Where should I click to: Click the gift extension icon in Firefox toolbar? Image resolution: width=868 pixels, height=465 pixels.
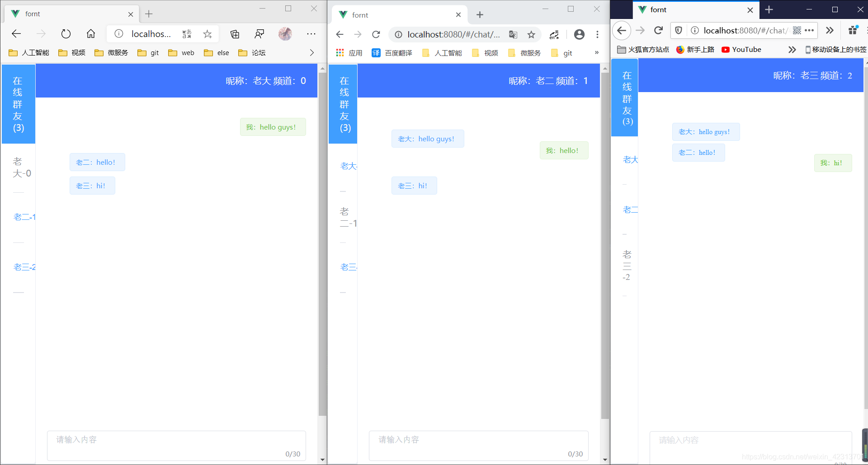(x=853, y=30)
